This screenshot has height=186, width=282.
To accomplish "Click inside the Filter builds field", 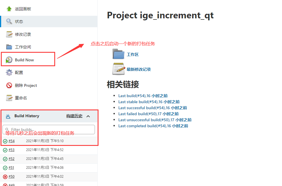I will pyautogui.click(x=49, y=130).
